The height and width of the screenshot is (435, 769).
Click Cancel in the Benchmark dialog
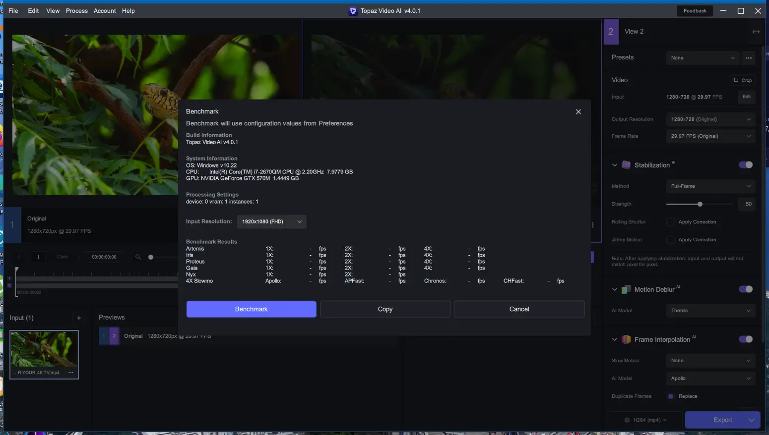point(519,309)
